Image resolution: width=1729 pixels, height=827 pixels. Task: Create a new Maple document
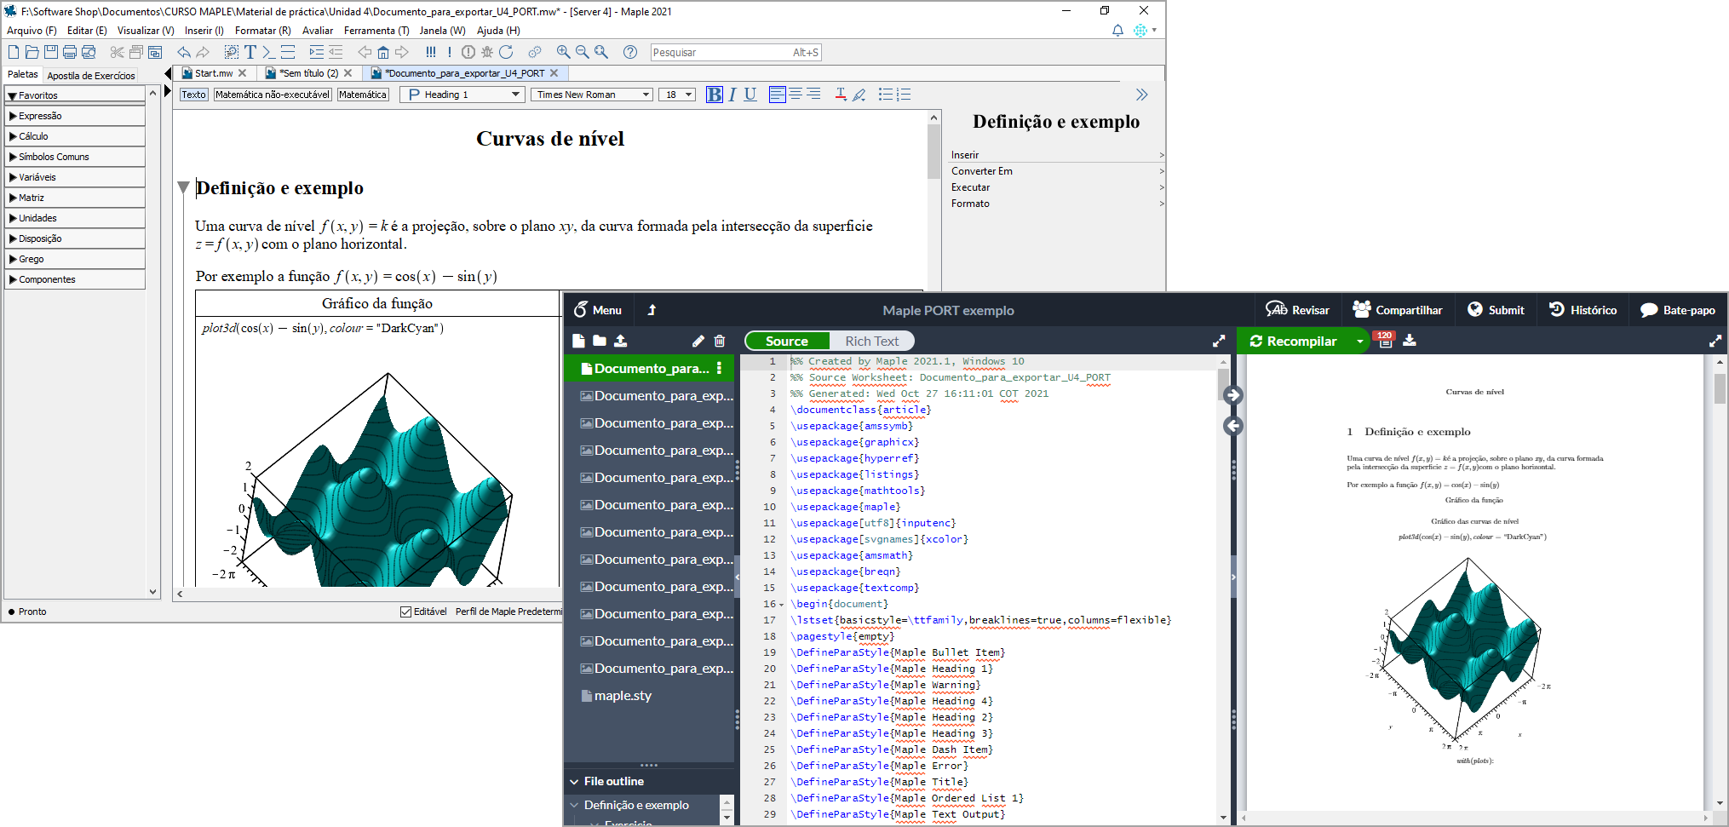[x=14, y=52]
